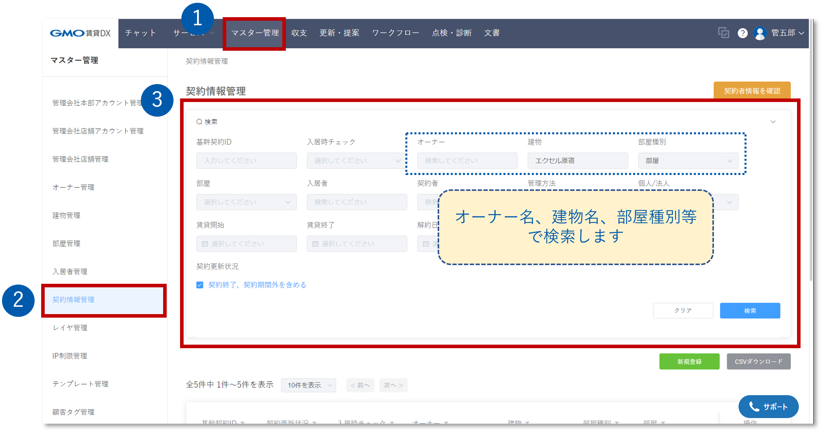Image resolution: width=821 pixels, height=431 pixels.
Task: Open the help question mark icon
Action: click(x=743, y=33)
